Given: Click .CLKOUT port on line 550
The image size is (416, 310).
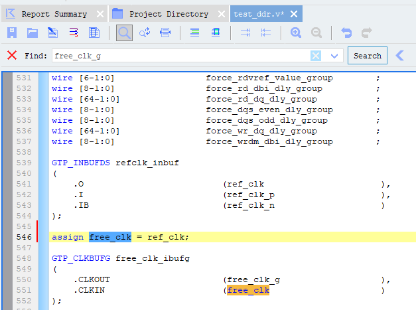Looking at the screenshot, I should [92, 279].
